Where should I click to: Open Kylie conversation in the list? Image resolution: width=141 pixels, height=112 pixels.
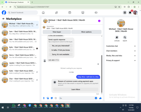pyautogui.click(x=20, y=48)
